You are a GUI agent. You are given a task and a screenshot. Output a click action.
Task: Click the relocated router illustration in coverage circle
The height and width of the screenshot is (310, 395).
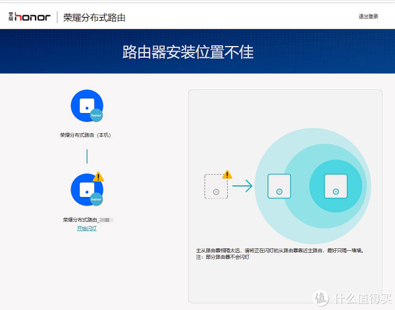279,186
